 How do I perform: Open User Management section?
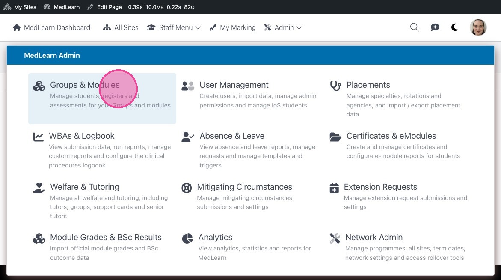point(234,85)
